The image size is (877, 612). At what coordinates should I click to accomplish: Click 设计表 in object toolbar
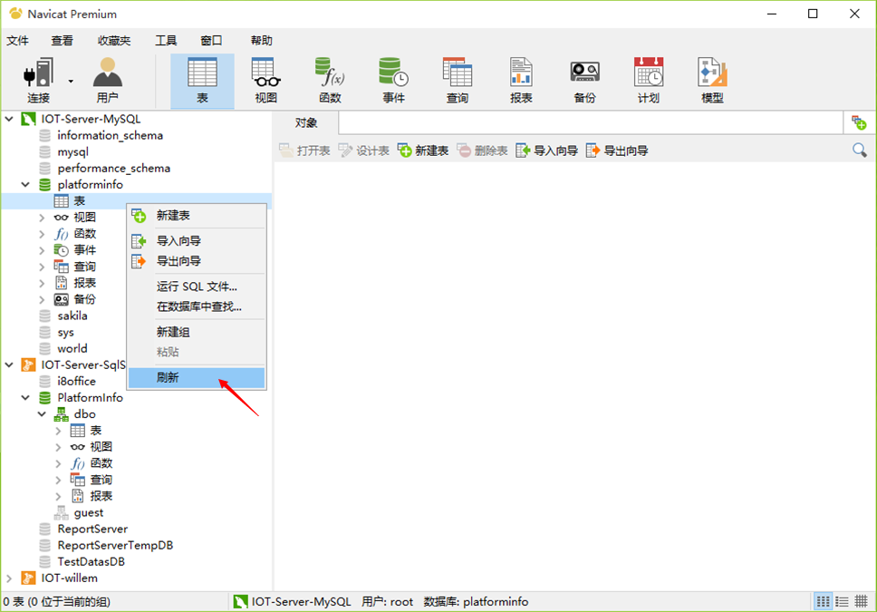363,151
